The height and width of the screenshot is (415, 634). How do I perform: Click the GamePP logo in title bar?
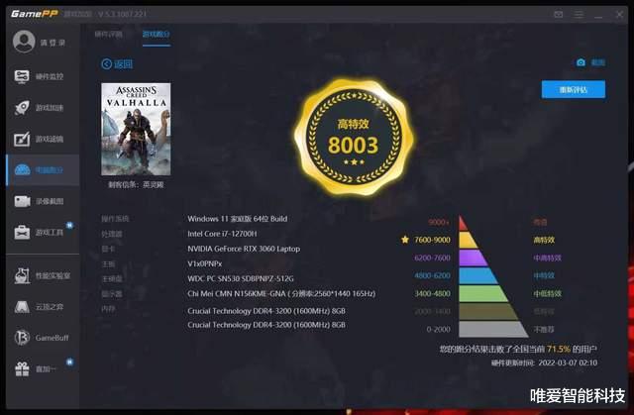(x=35, y=14)
